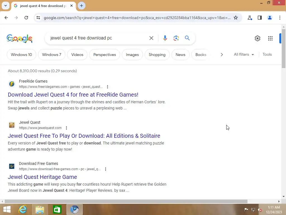Open muted volume tray icon
The width and height of the screenshot is (286, 215).
(x=260, y=210)
